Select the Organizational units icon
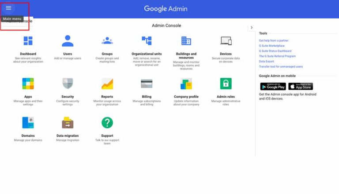 click(147, 40)
